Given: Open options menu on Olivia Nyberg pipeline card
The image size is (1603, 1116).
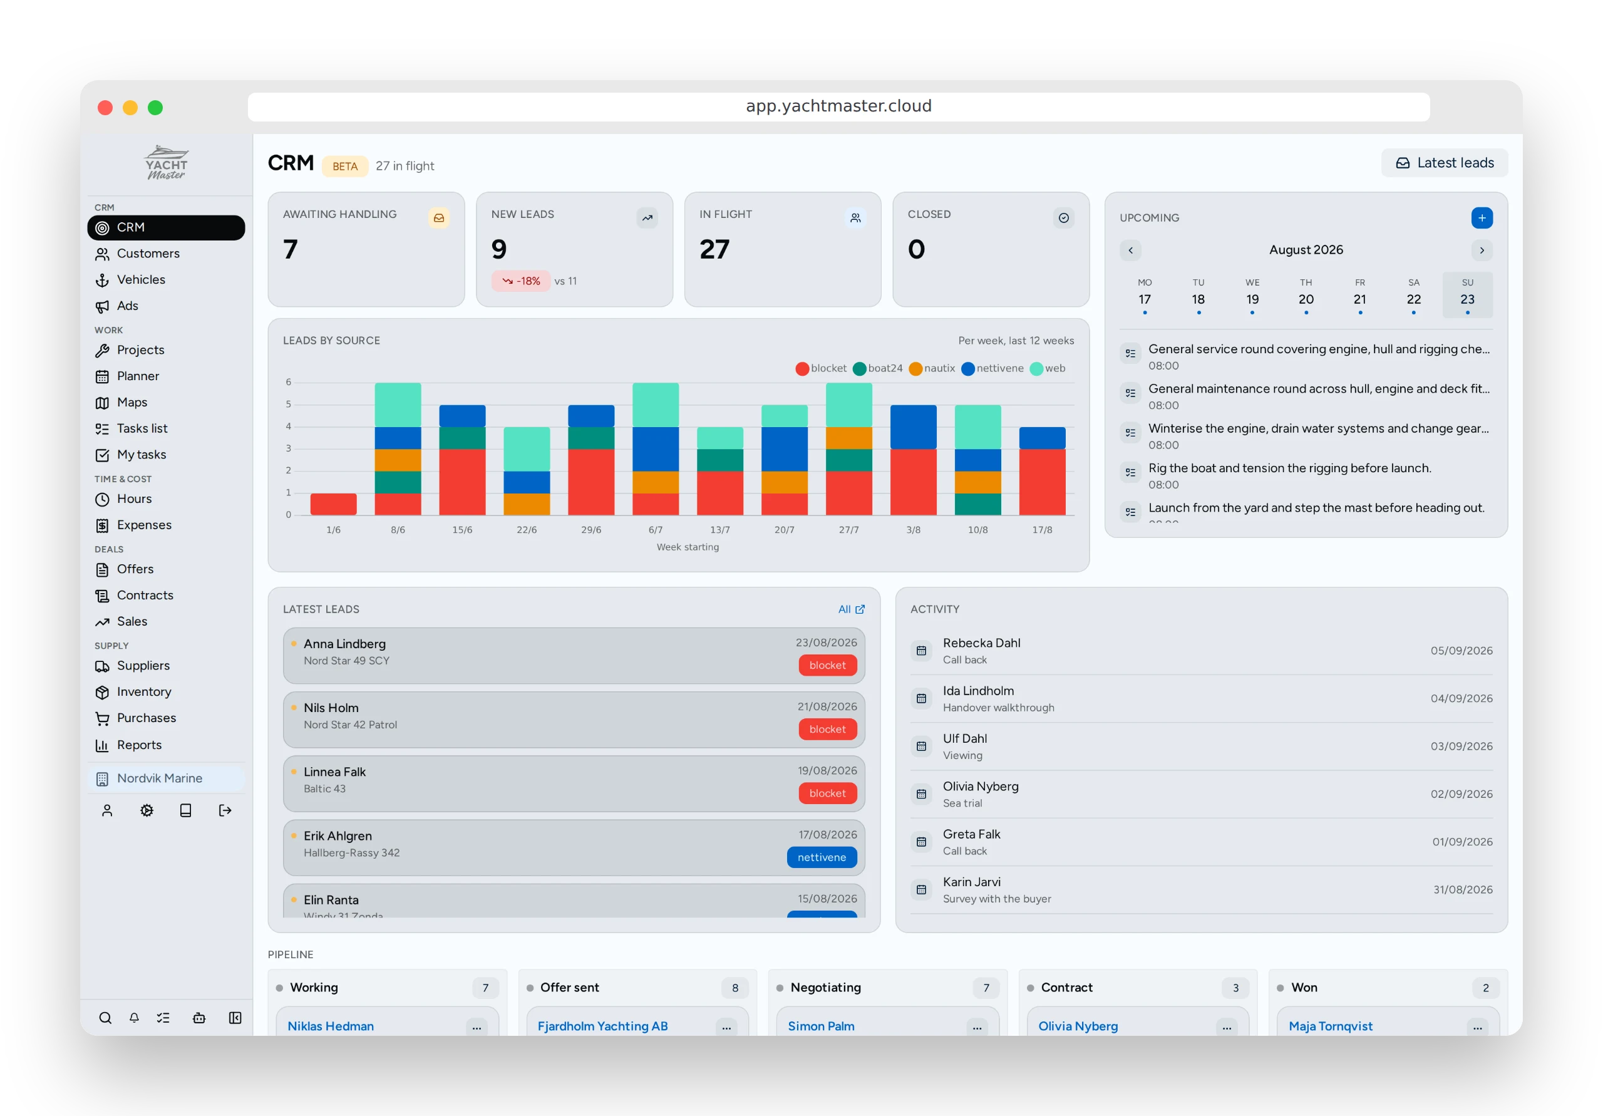Looking at the screenshot, I should point(1227,1027).
